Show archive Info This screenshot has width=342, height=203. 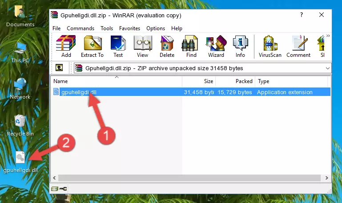click(x=240, y=46)
